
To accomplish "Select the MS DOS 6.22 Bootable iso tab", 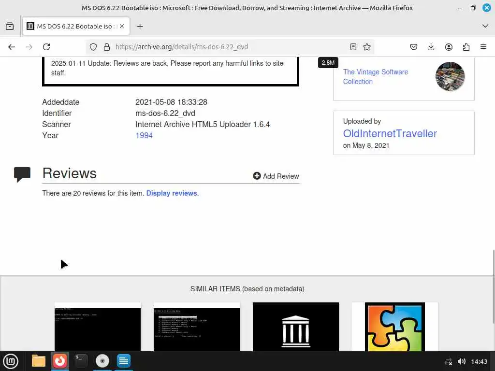I will click(x=76, y=26).
